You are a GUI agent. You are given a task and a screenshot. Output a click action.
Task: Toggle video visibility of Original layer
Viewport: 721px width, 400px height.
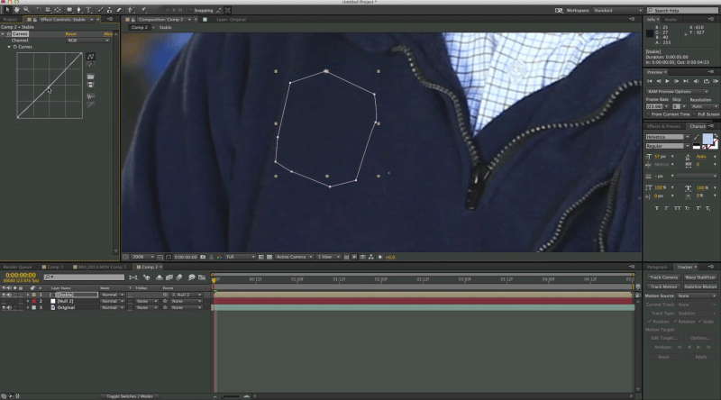[x=4, y=307]
